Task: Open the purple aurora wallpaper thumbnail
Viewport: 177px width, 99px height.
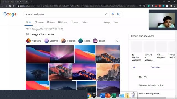Action: tap(62, 54)
